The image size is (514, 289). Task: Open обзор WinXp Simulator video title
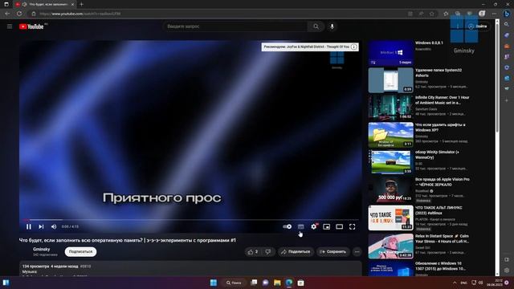pos(438,155)
